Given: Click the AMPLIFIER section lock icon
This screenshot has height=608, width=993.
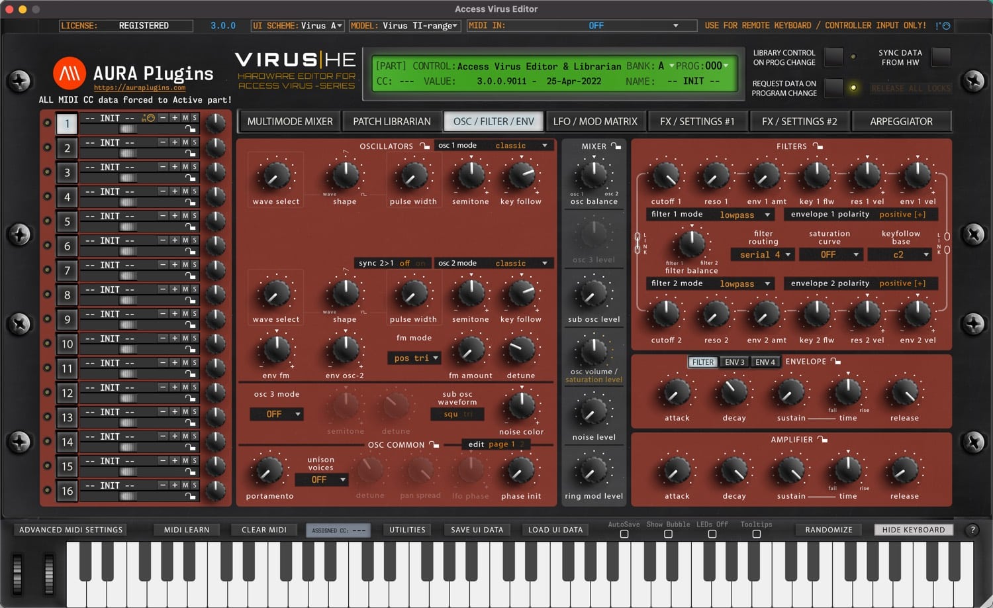Looking at the screenshot, I should point(822,439).
